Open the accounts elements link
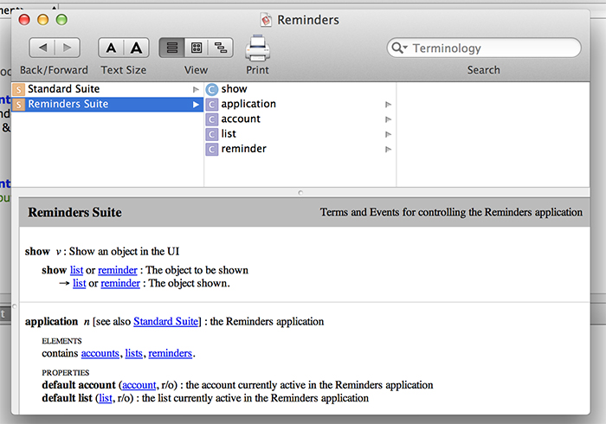606x424 pixels. tap(100, 353)
